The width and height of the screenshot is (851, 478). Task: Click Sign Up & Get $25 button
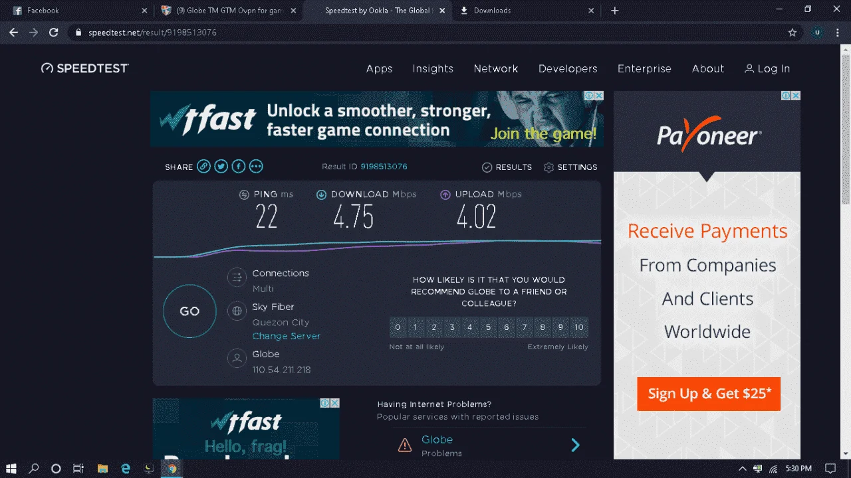(x=709, y=394)
